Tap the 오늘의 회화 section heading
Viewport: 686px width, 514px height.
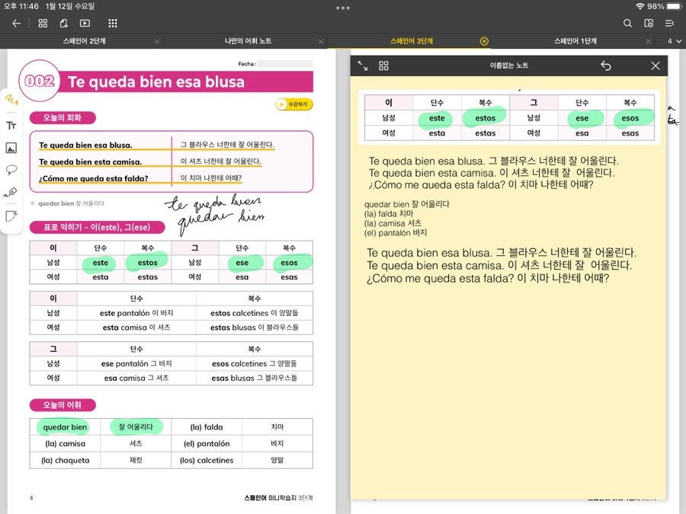(x=63, y=117)
